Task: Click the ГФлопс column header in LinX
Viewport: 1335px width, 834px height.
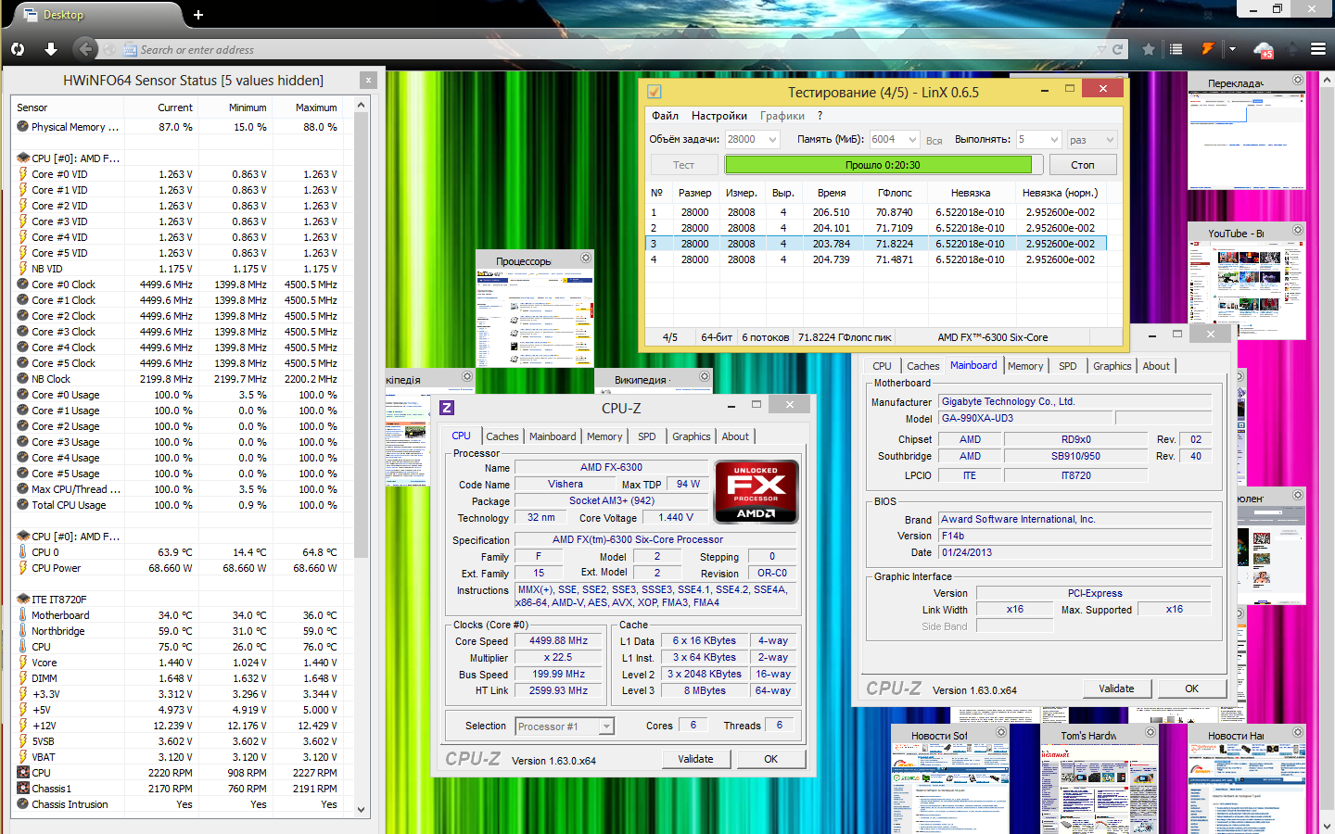Action: pos(895,193)
